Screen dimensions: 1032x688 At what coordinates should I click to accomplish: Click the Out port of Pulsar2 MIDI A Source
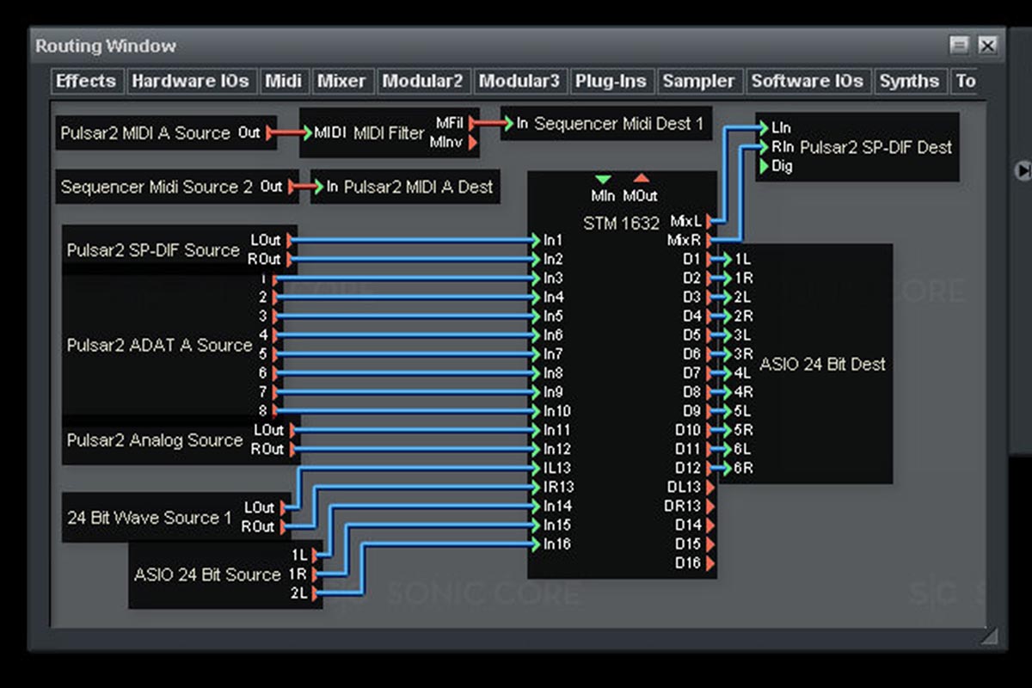pos(270,133)
